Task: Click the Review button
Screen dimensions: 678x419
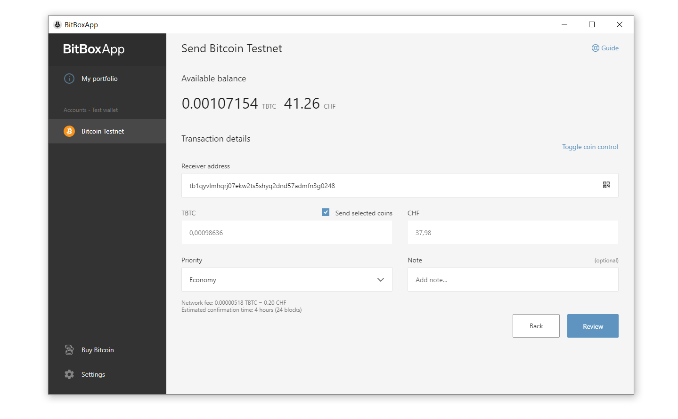Action: 593,326
